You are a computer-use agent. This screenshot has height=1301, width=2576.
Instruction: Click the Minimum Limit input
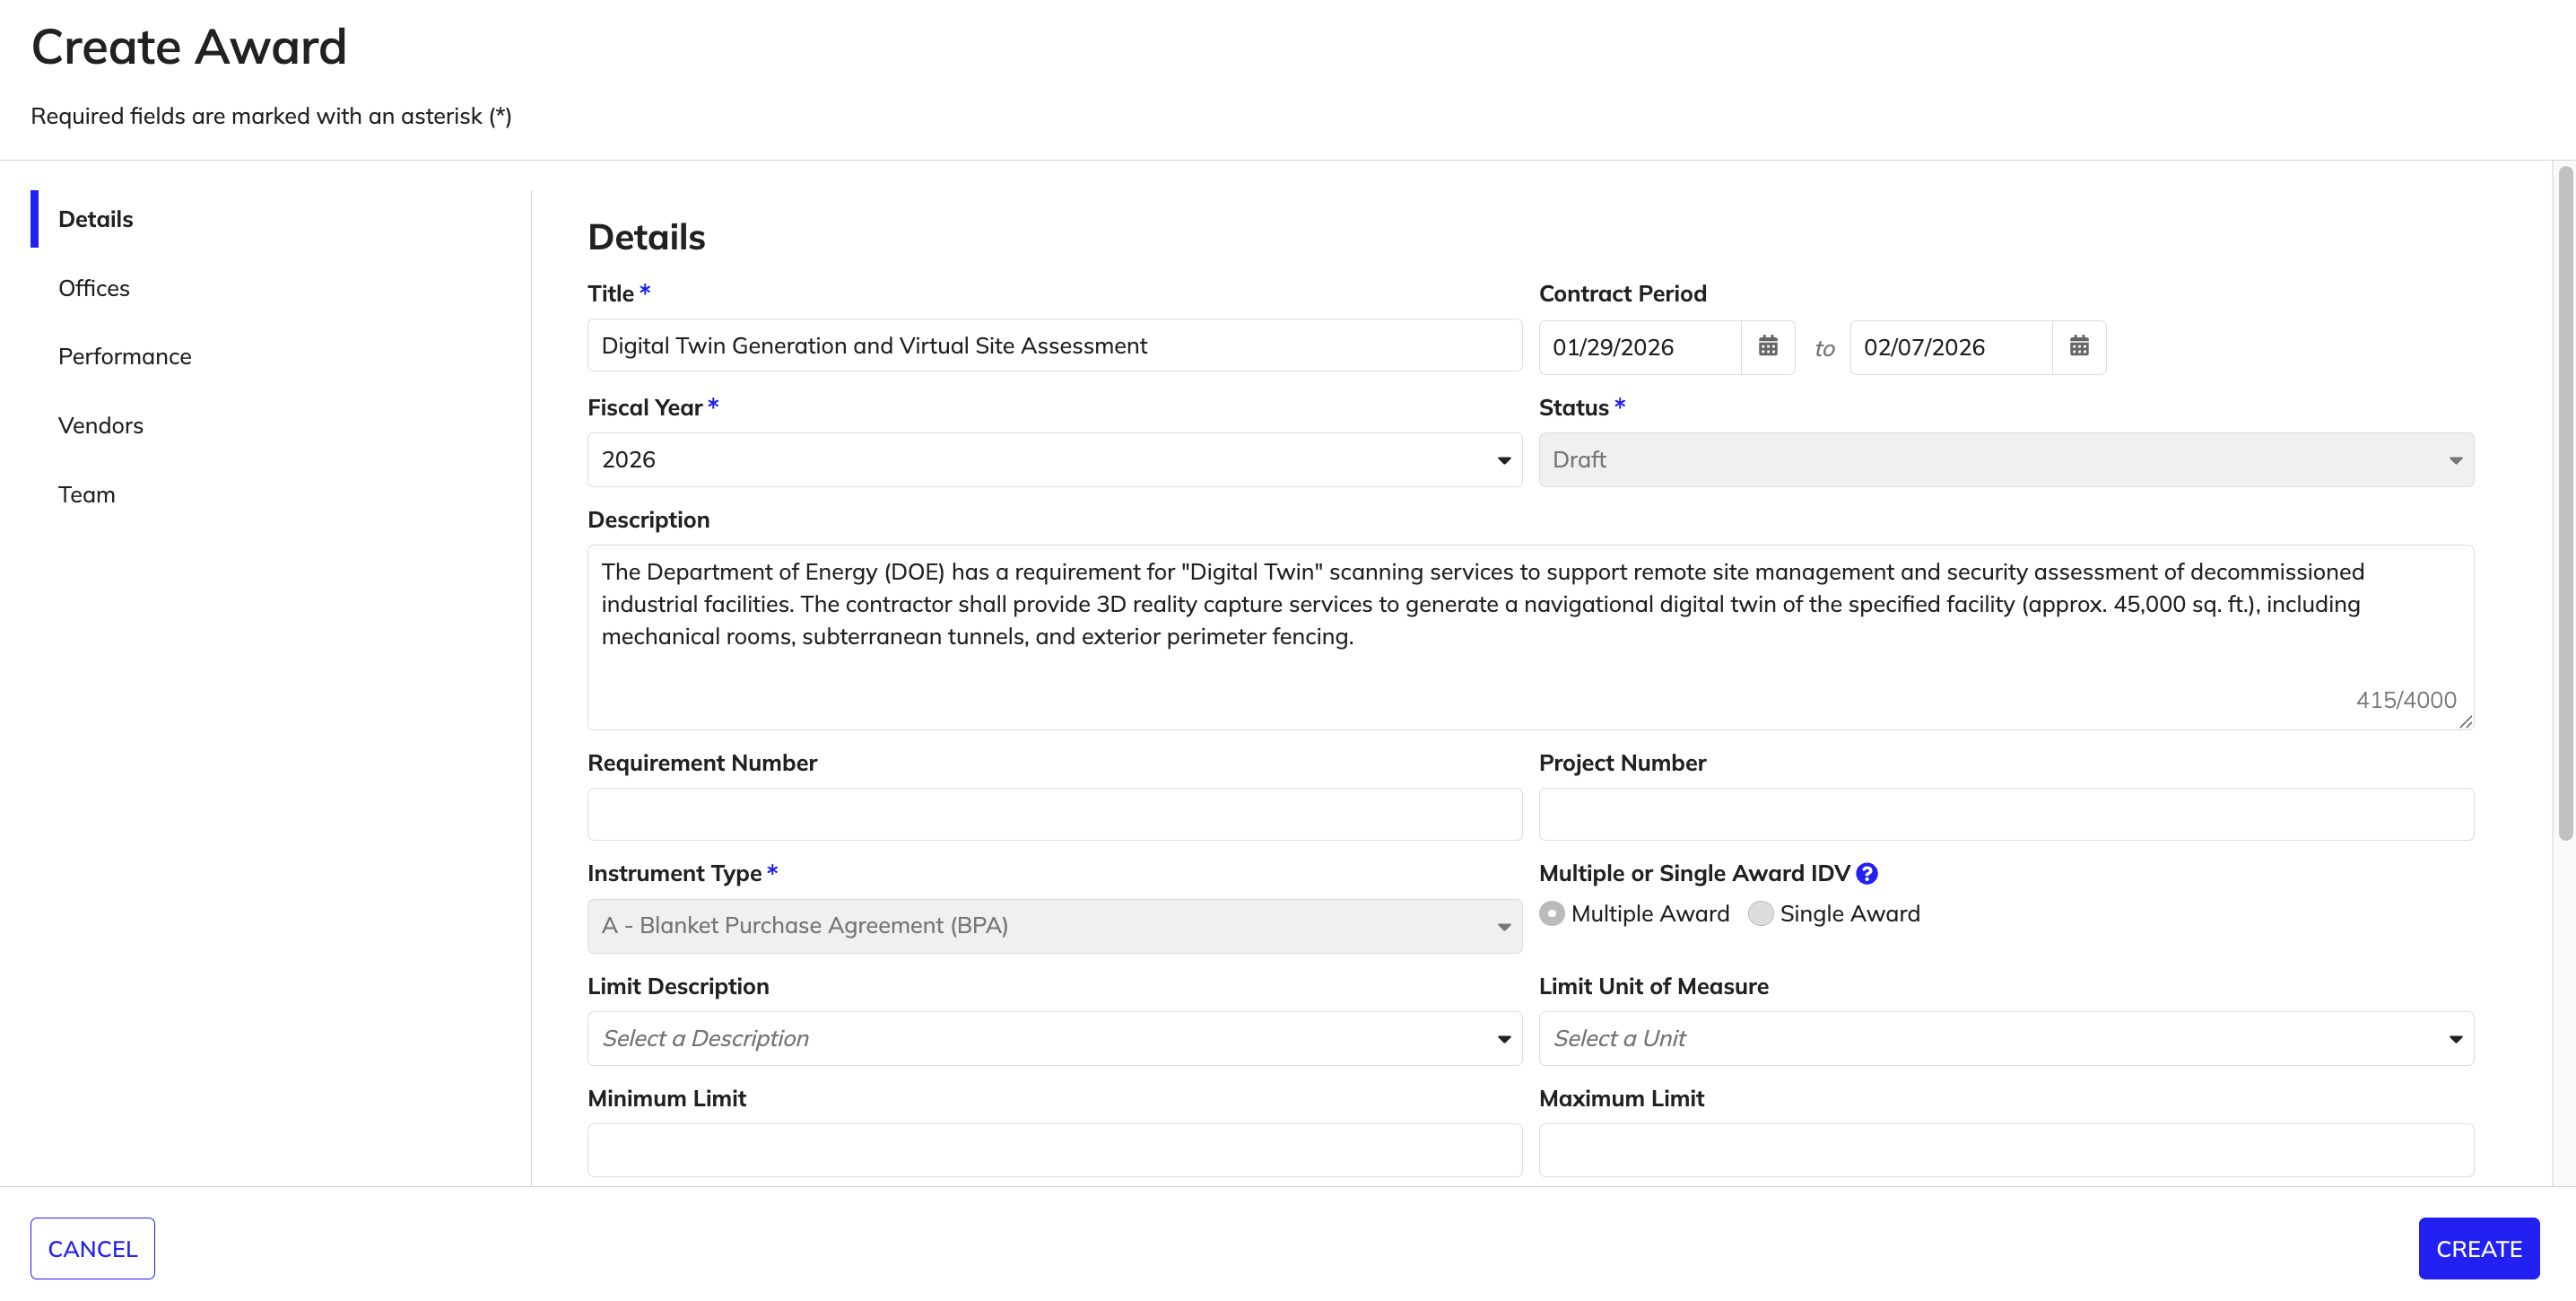[1054, 1150]
